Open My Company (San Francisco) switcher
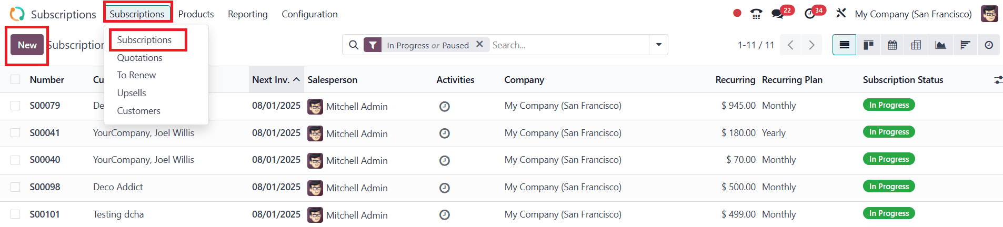Screen dimensions: 1003x227 pyautogui.click(x=913, y=14)
